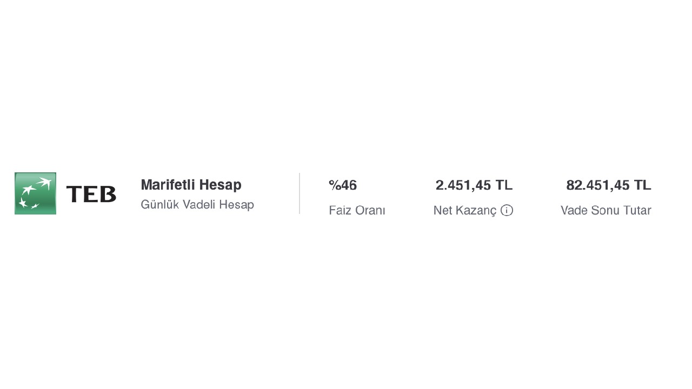The height and width of the screenshot is (389, 692).
Task: Open the Net Kazanç info icon
Action: (x=507, y=211)
